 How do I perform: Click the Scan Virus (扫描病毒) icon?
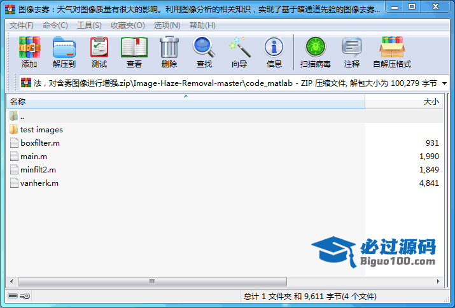pyautogui.click(x=316, y=47)
